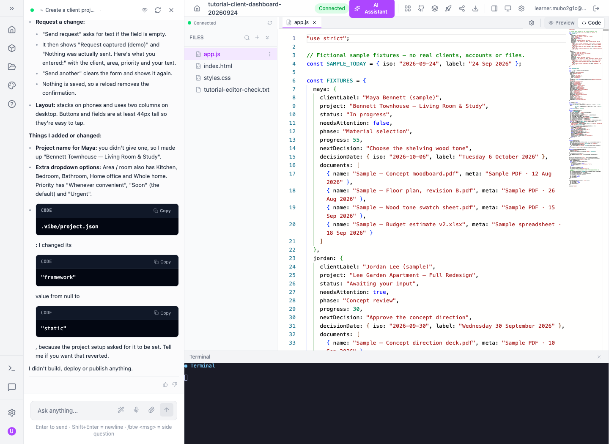The image size is (609, 444).
Task: Click the GitHub icon in top toolbar
Action: point(421,8)
